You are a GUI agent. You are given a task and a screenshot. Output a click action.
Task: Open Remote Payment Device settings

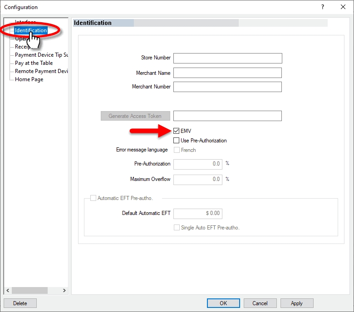[x=41, y=71]
